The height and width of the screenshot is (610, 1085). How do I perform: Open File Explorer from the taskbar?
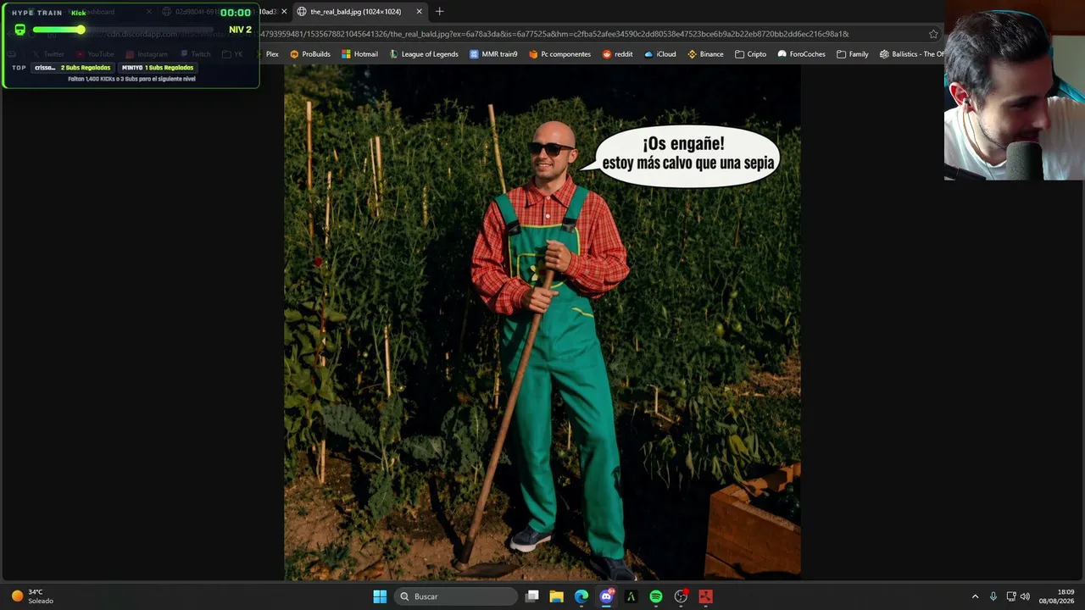tap(556, 596)
